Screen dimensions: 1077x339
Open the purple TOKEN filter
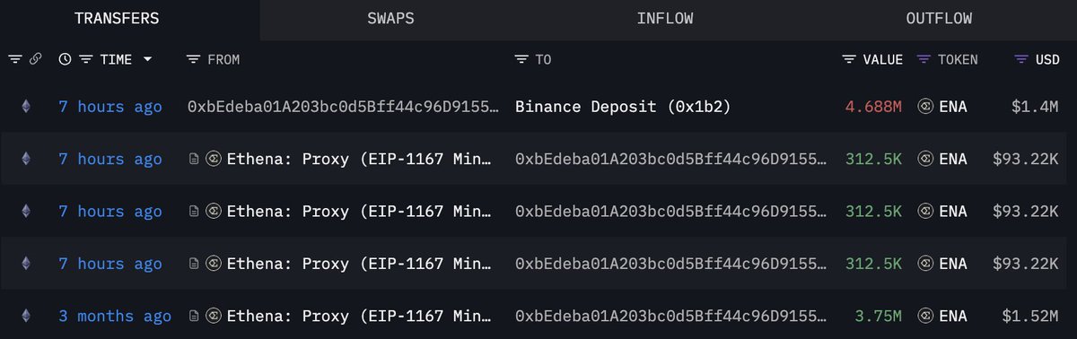click(924, 59)
